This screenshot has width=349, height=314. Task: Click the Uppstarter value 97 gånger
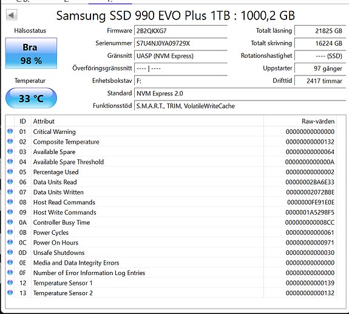(x=320, y=68)
